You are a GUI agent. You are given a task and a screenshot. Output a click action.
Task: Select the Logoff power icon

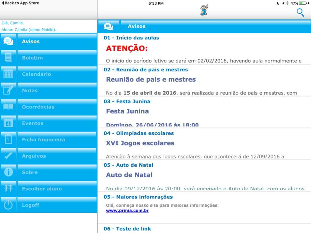8,205
